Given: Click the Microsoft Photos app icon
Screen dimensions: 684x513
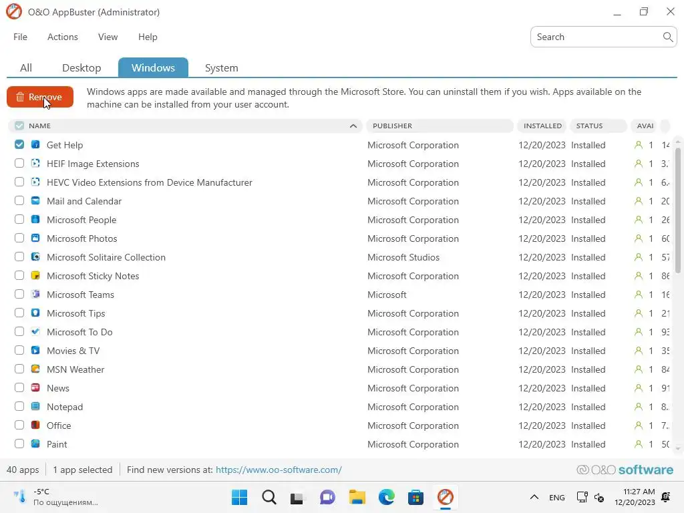Looking at the screenshot, I should pos(35,238).
